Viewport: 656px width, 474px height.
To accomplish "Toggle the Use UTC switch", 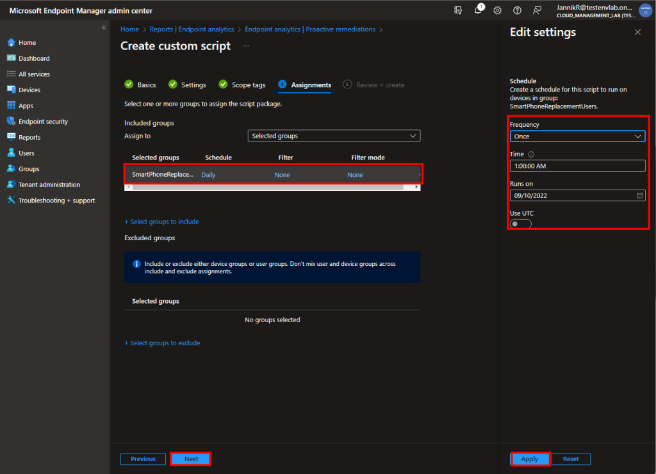I will point(520,224).
